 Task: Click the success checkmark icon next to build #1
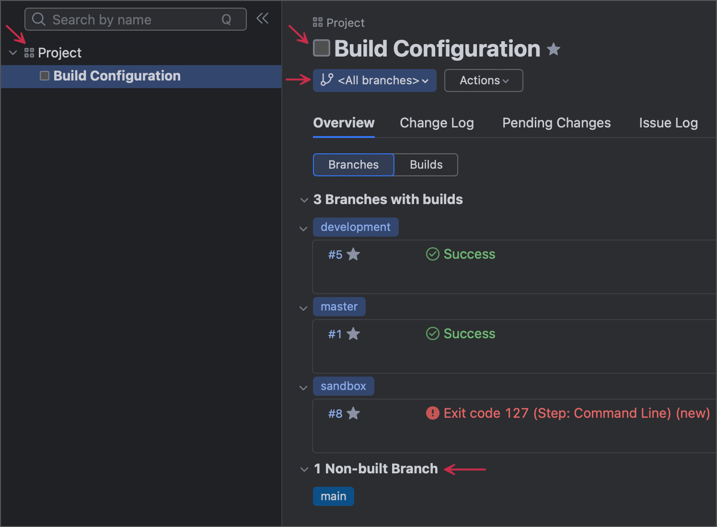click(432, 333)
